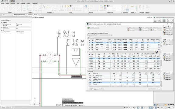The width and height of the screenshot is (175, 109).
Task: Click the Маркировать labeling button
Action: click(156, 28)
